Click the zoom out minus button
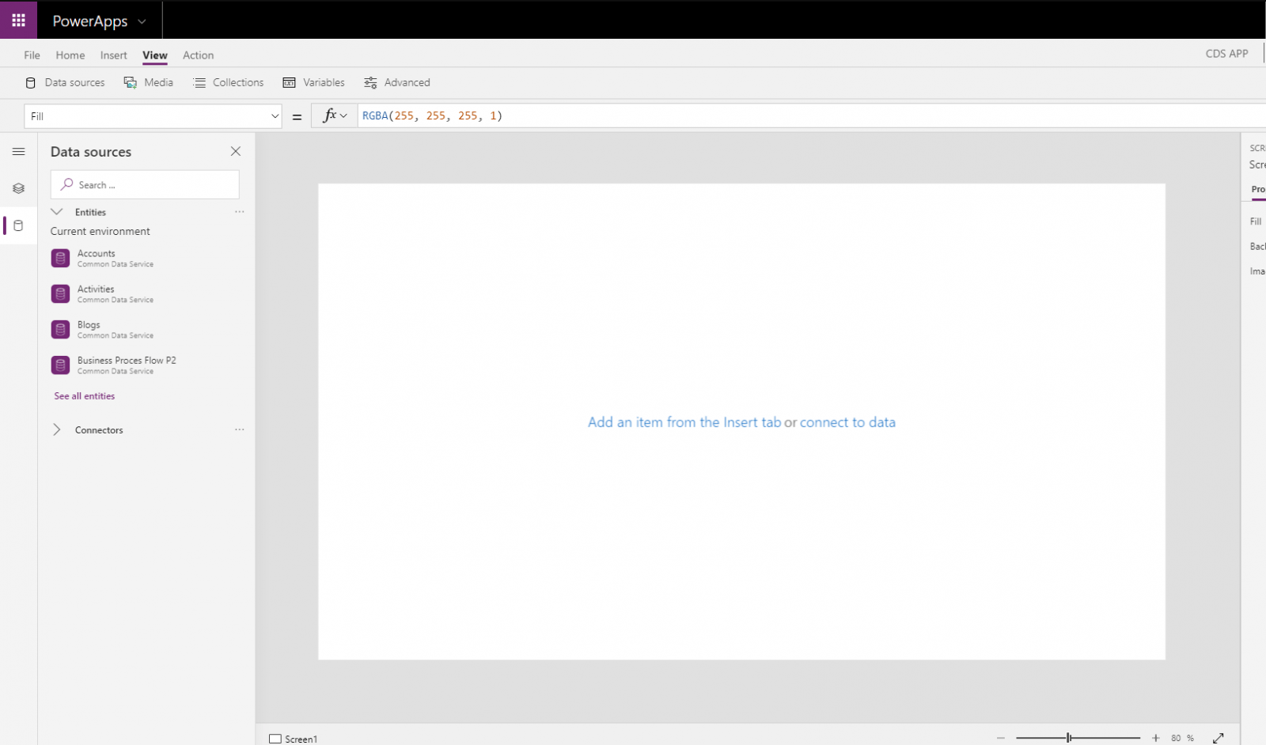The width and height of the screenshot is (1266, 745). coord(1001,738)
